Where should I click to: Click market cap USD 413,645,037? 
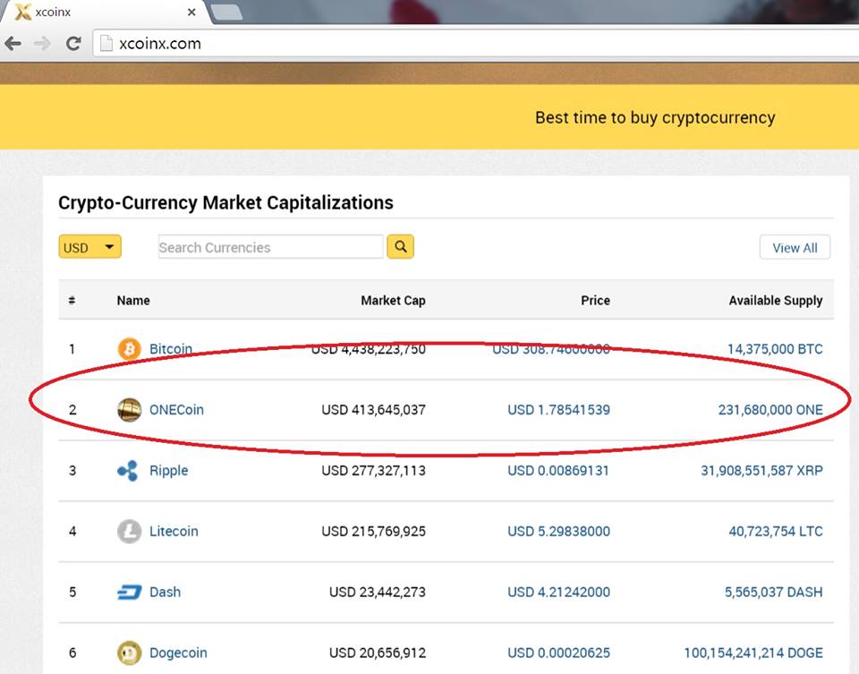(x=374, y=410)
